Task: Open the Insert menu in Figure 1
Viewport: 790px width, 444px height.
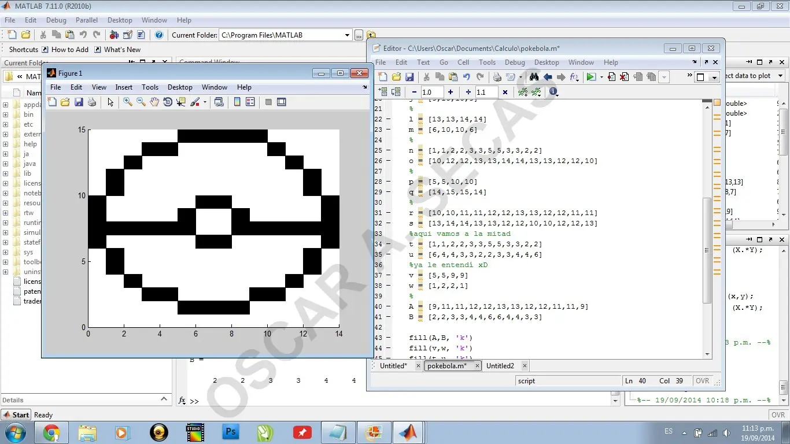Action: click(124, 87)
